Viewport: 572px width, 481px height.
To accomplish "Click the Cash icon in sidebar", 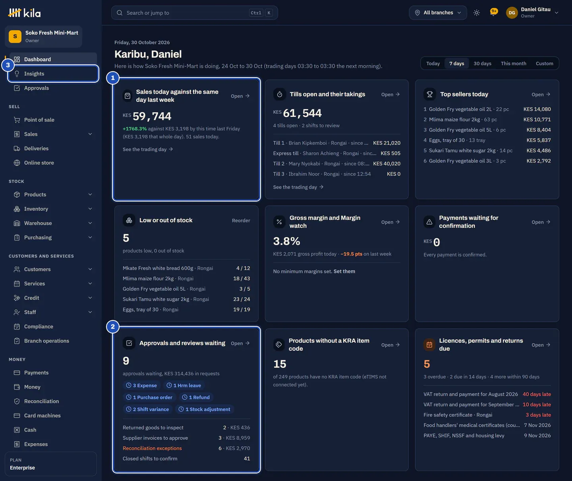I will pyautogui.click(x=17, y=430).
